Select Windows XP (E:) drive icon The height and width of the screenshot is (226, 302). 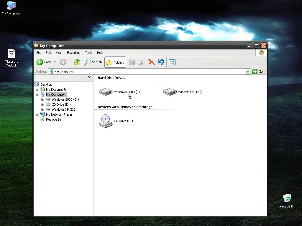click(x=170, y=92)
